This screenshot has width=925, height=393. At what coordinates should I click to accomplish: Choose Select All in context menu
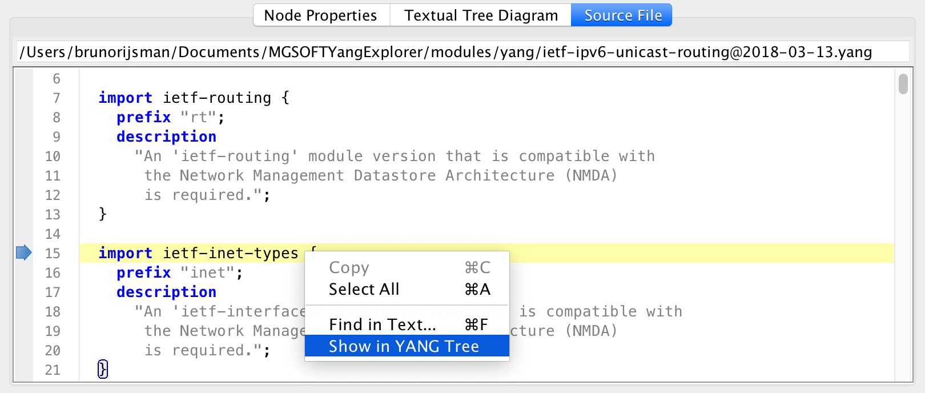click(407, 289)
